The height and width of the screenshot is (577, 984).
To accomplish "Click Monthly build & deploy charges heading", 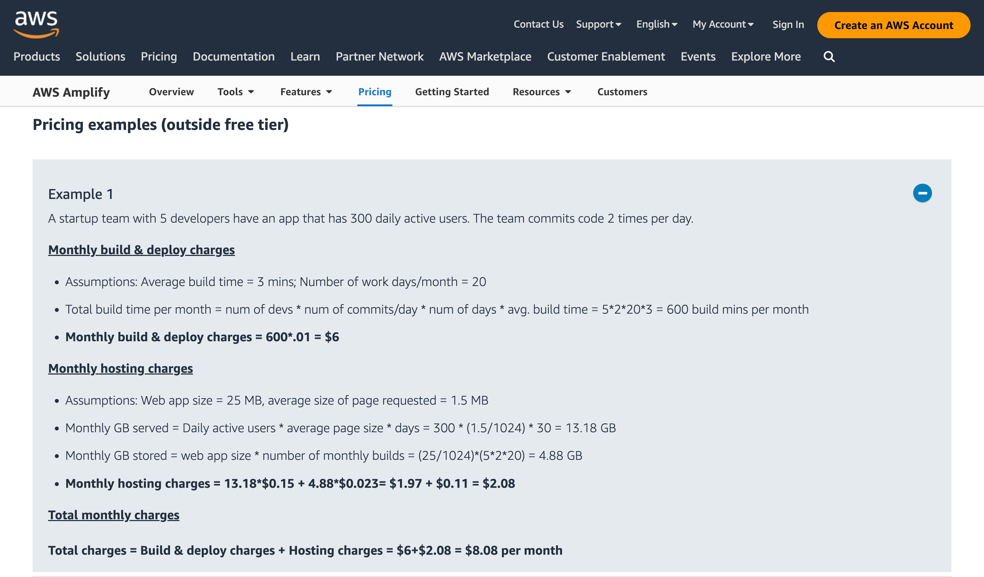I will (141, 250).
